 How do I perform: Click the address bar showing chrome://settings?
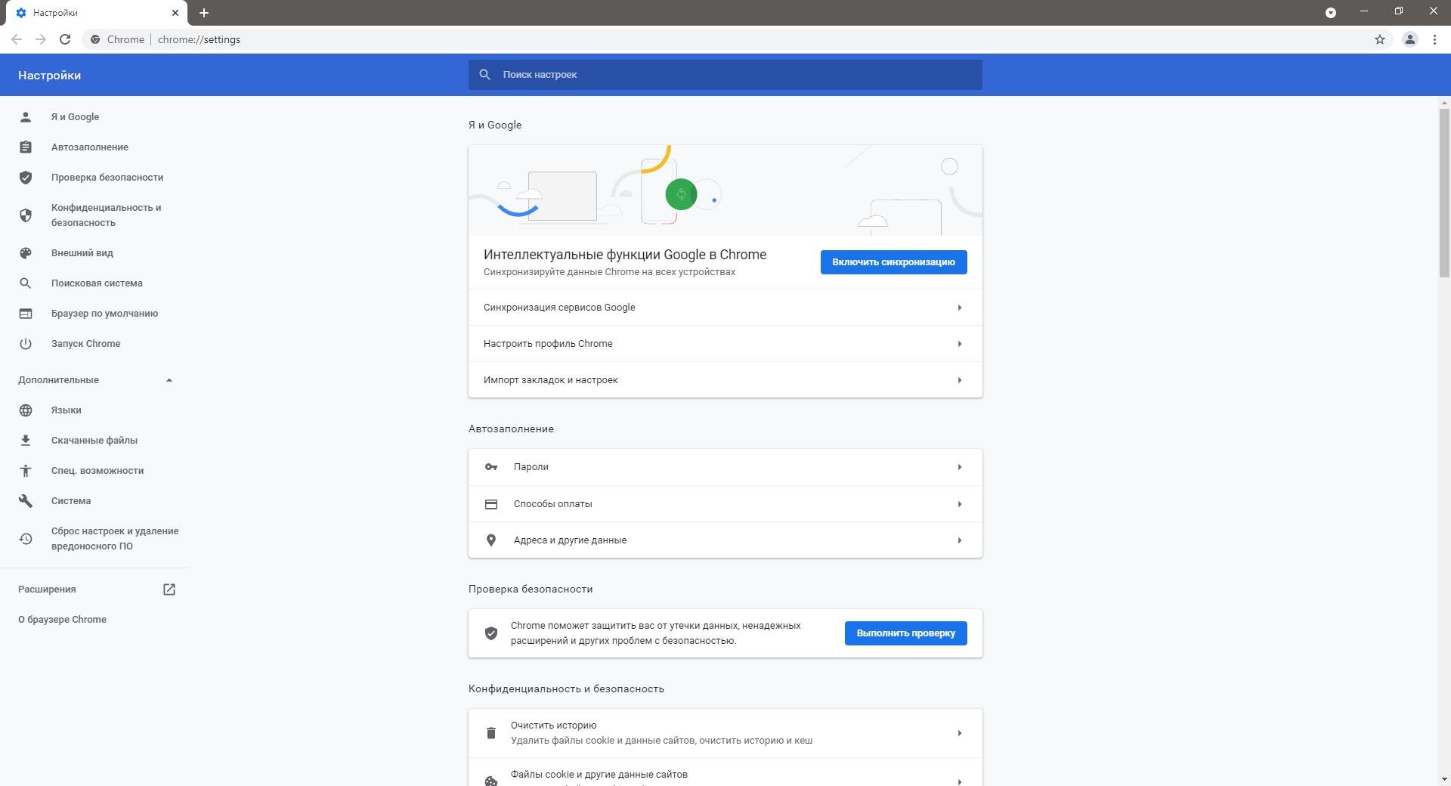(725, 39)
